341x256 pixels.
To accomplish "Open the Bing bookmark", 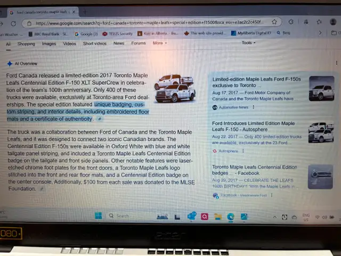I will [x=283, y=33].
